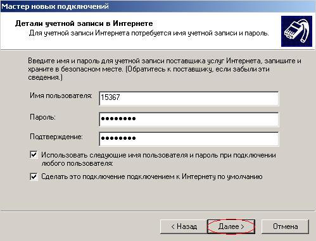Screen dimensions: 316x241
Task: Continue with the Далее button
Action: click(x=231, y=226)
